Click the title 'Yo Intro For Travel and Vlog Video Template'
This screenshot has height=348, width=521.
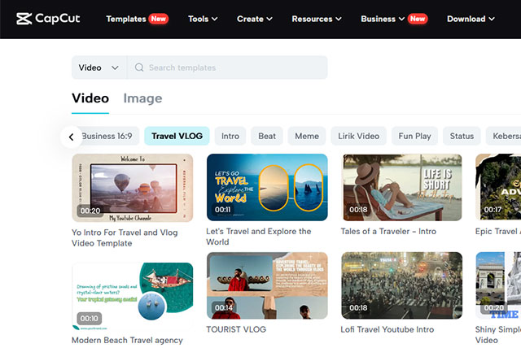pos(125,238)
